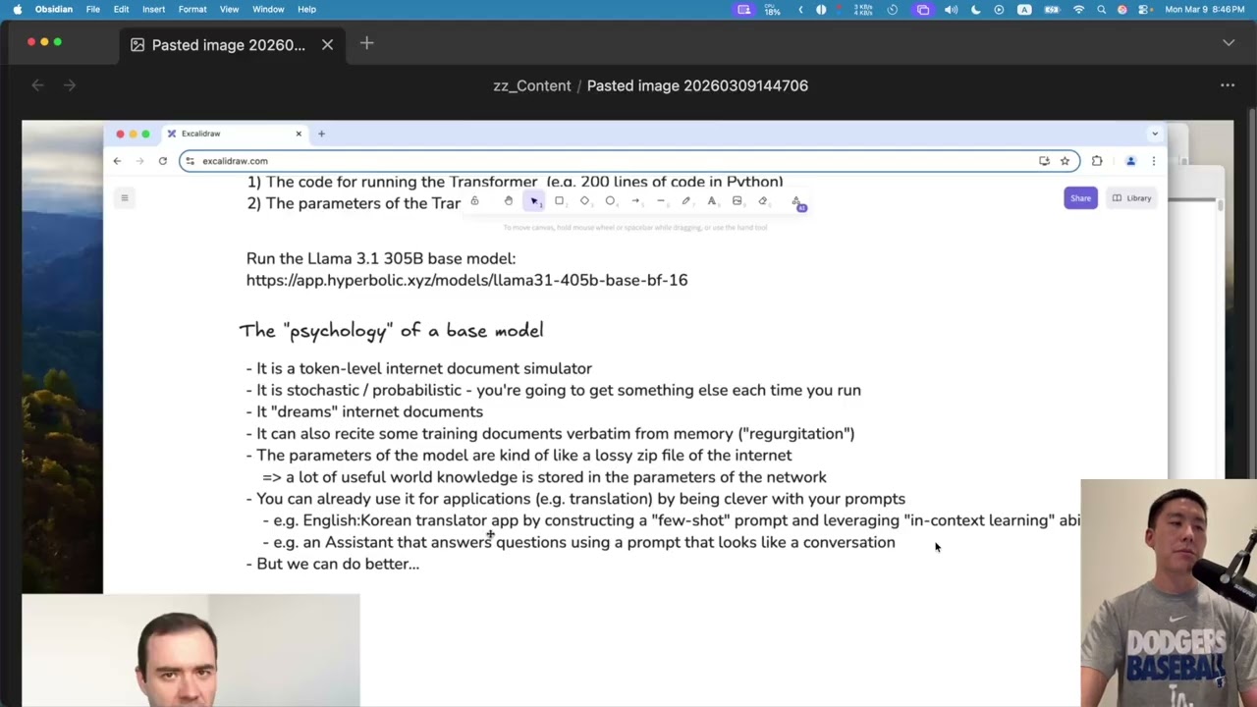Image resolution: width=1257 pixels, height=707 pixels.
Task: Select the Rectangle tool in Excalidraw
Action: [x=559, y=201]
